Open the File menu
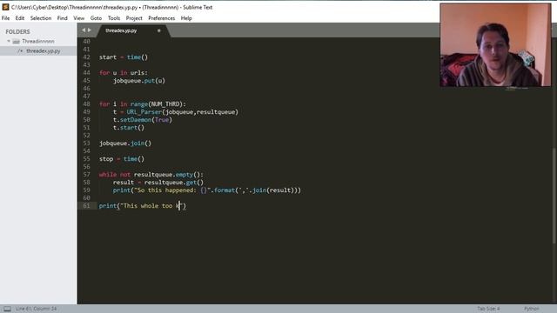557x313 pixels. (x=6, y=18)
